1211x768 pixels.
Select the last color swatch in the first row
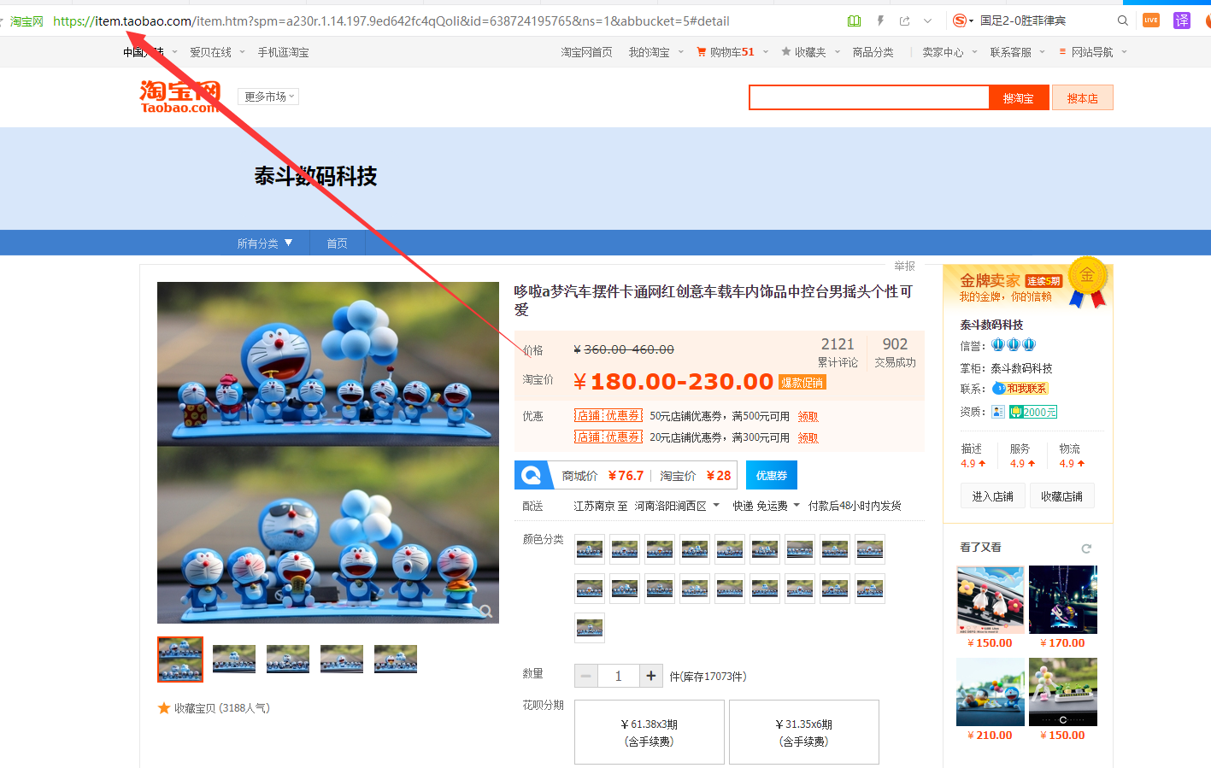(870, 549)
